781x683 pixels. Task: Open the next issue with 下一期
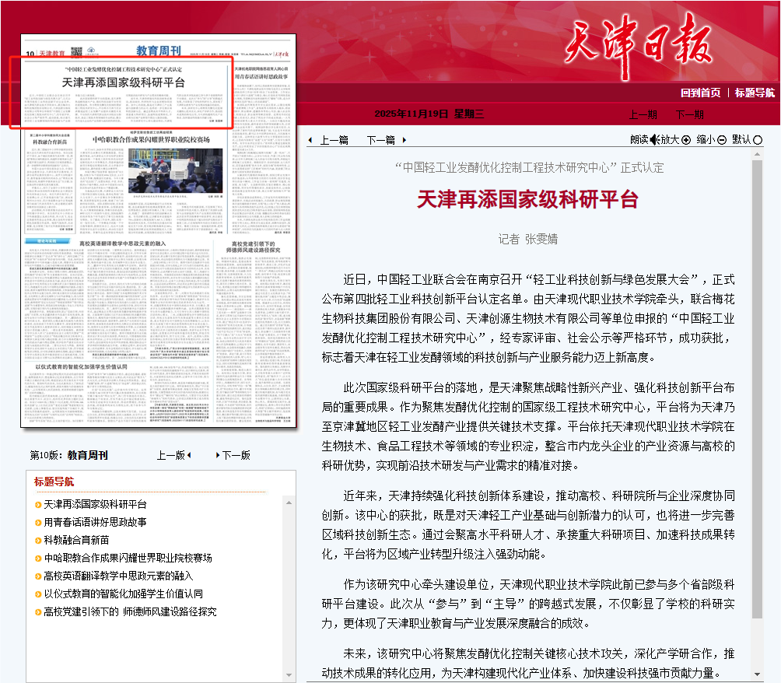[x=689, y=114]
